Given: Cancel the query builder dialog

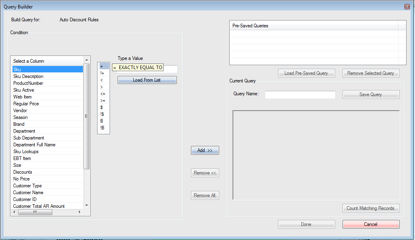Looking at the screenshot, I should click(371, 224).
